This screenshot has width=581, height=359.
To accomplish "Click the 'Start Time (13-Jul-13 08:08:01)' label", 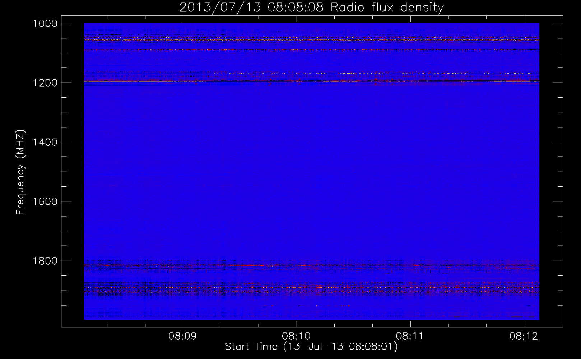I will click(311, 347).
